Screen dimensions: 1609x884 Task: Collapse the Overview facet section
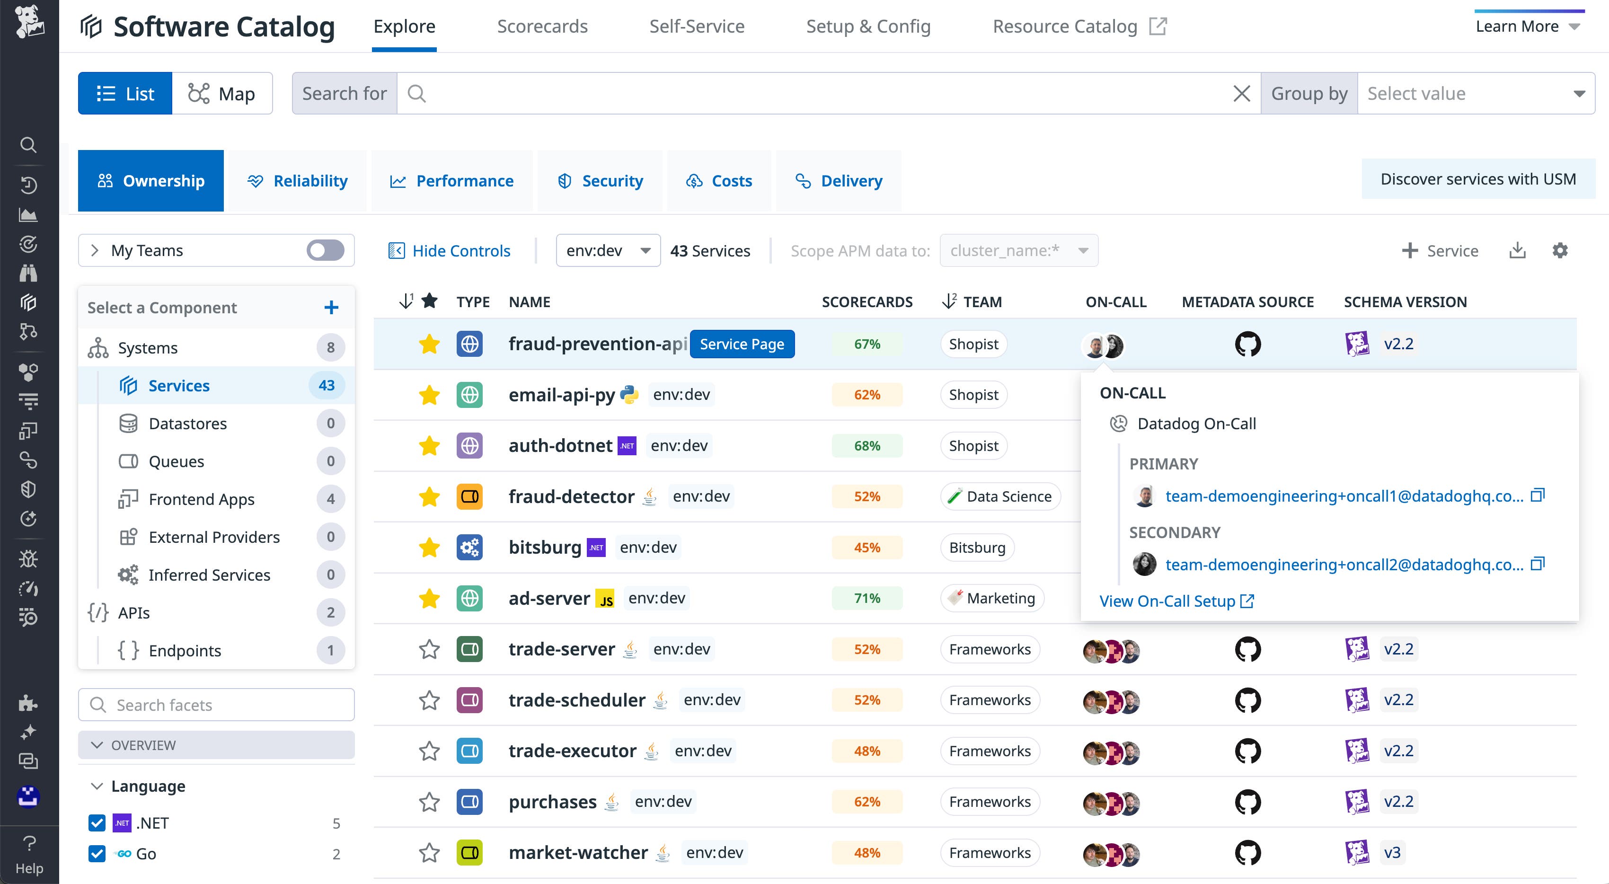point(98,745)
